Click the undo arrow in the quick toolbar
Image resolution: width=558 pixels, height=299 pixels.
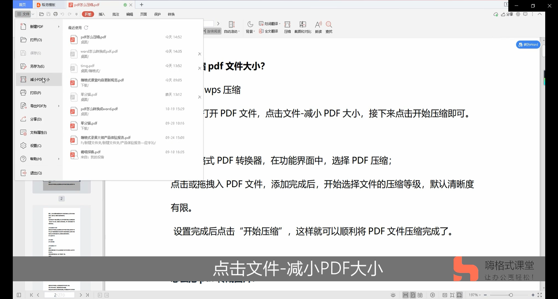62,14
